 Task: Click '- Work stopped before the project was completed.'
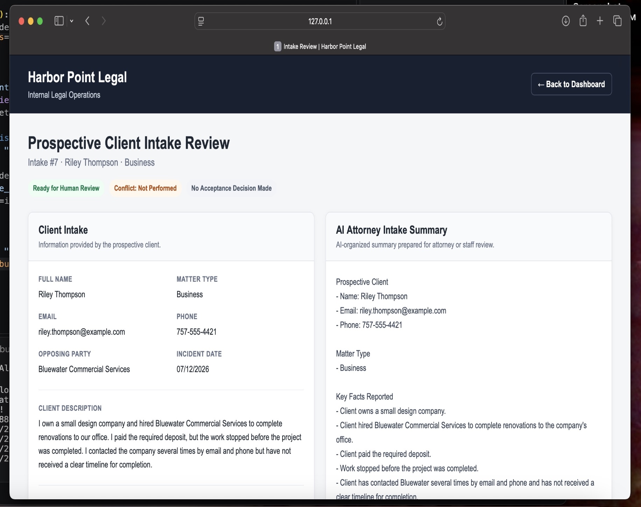(407, 468)
